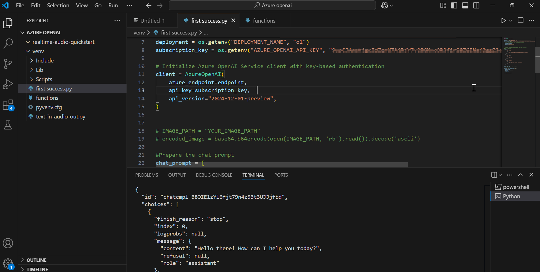
Task: Open Customize Layout button
Action: coord(443,5)
